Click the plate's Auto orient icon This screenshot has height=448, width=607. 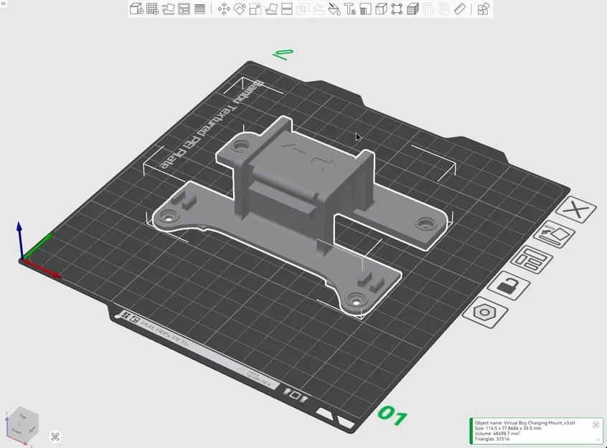555,235
